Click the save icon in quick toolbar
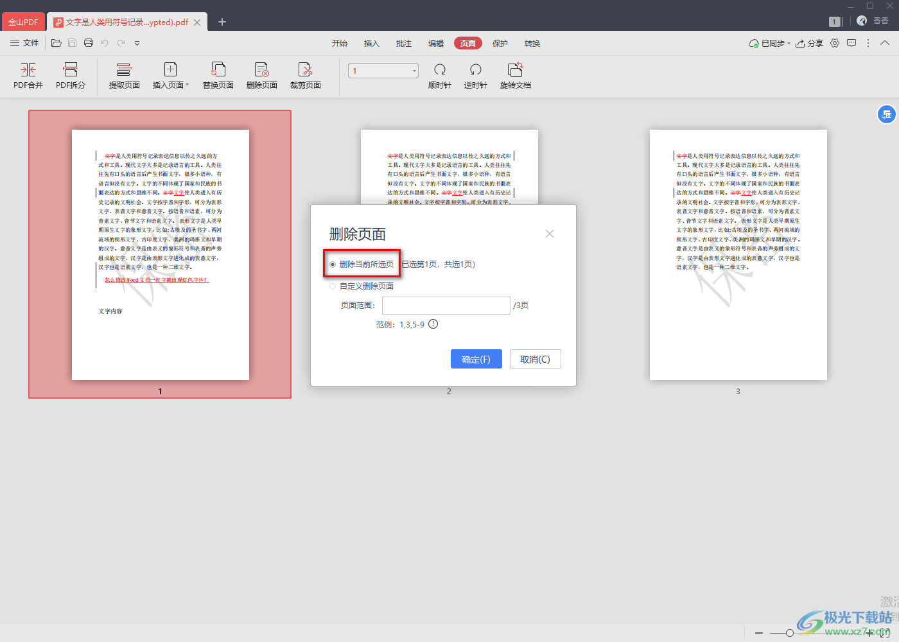Screen dimensions: 899x642 click(72, 43)
